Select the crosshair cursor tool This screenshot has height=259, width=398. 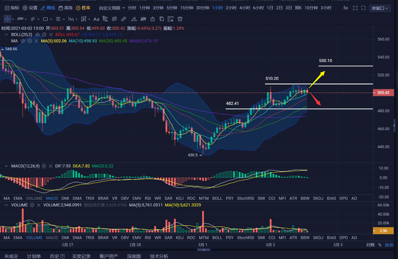coord(7,19)
